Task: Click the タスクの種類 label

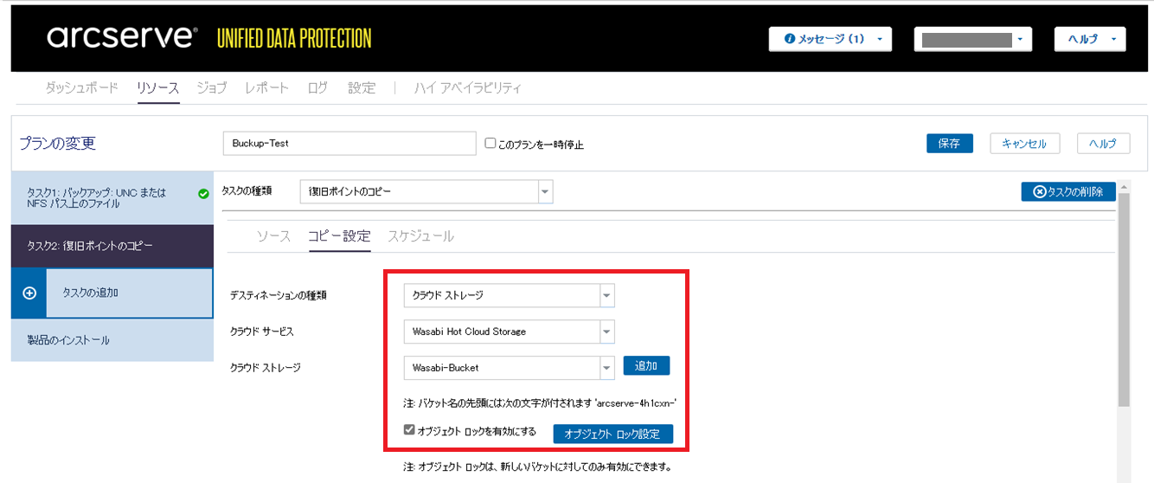Action: click(x=247, y=191)
